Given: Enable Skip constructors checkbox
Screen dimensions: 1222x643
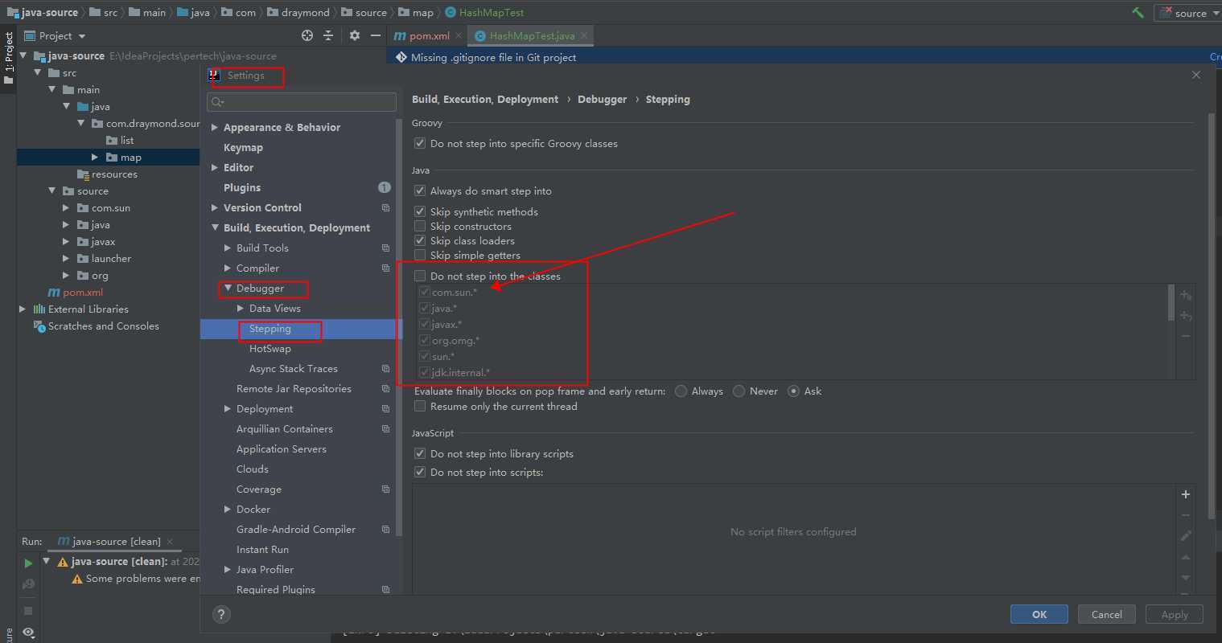Looking at the screenshot, I should point(420,226).
